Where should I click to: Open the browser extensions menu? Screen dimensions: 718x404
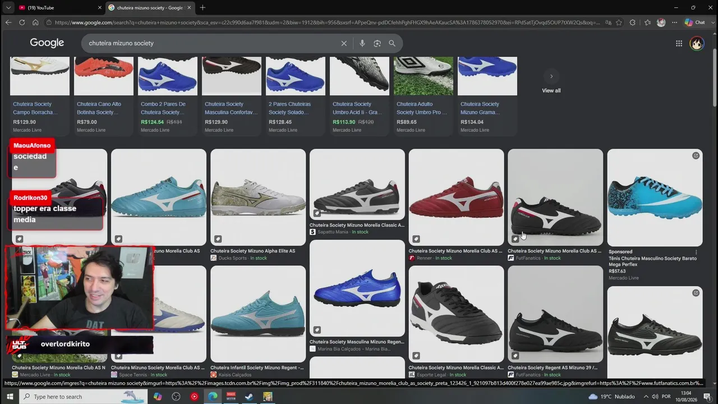tap(633, 22)
